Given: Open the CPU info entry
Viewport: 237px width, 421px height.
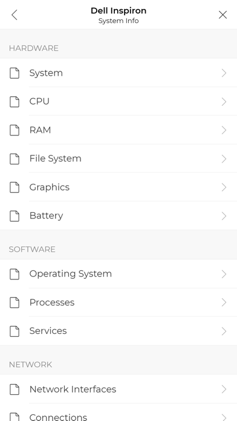Looking at the screenshot, I should pos(118,102).
